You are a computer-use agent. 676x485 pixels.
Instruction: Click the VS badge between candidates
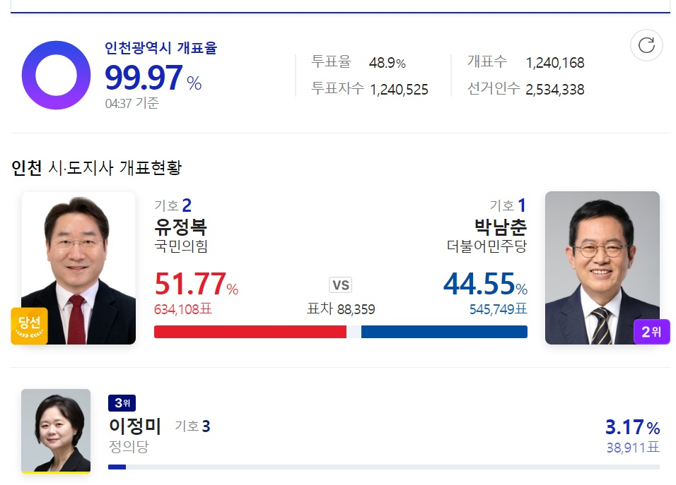[x=341, y=285]
